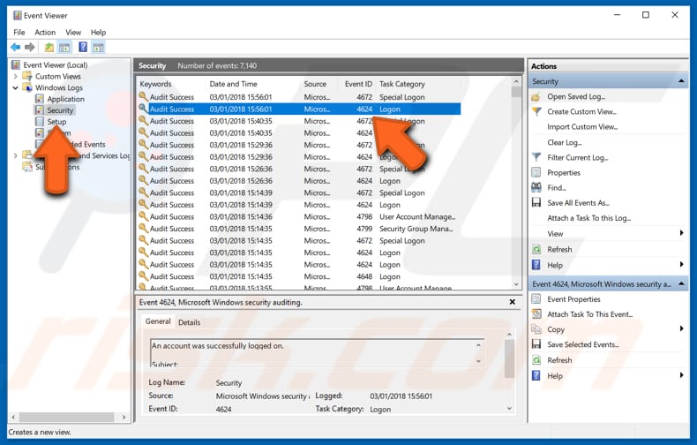This screenshot has width=697, height=445.
Task: Click the description text 'An account was successfully logged on'
Action: click(x=217, y=346)
